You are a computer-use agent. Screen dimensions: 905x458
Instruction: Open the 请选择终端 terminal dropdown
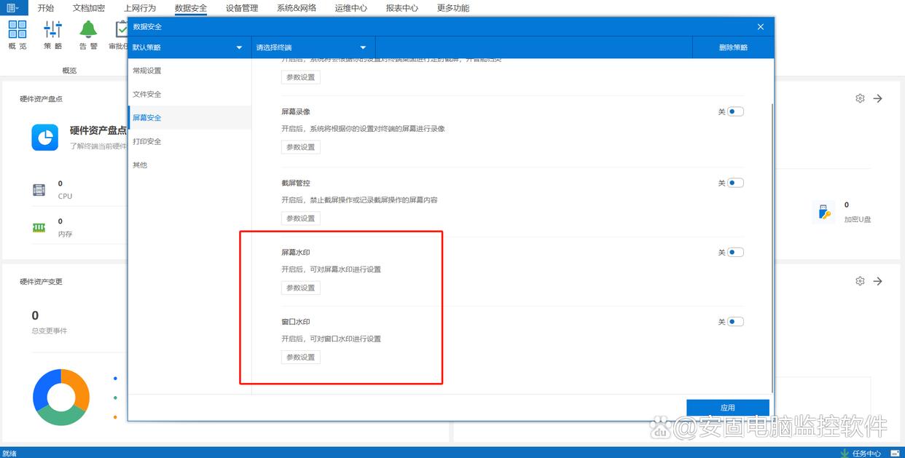coord(313,47)
